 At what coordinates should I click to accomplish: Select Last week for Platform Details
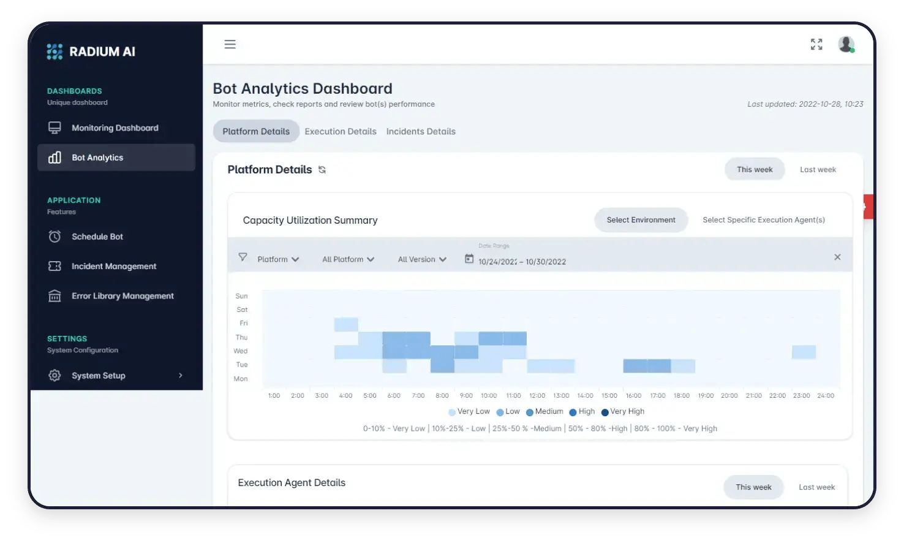818,170
